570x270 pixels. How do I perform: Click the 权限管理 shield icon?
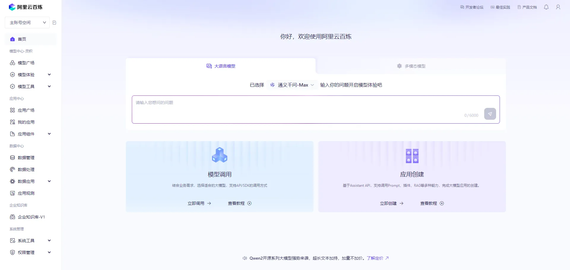click(12, 253)
